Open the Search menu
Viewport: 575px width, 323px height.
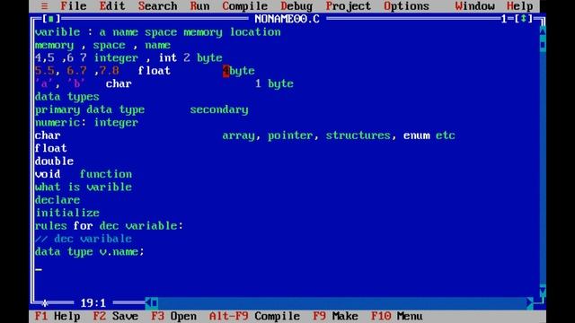pos(158,6)
